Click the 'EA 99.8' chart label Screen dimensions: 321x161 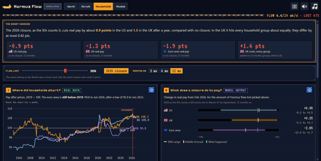click(141, 128)
